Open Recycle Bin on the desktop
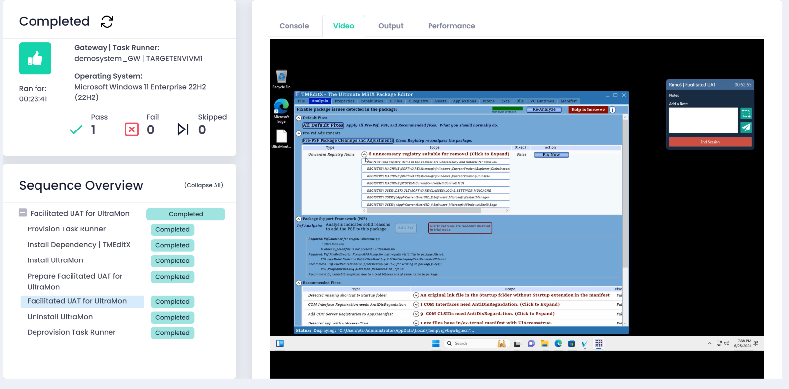Screen dimensions: 789x389 tap(281, 78)
